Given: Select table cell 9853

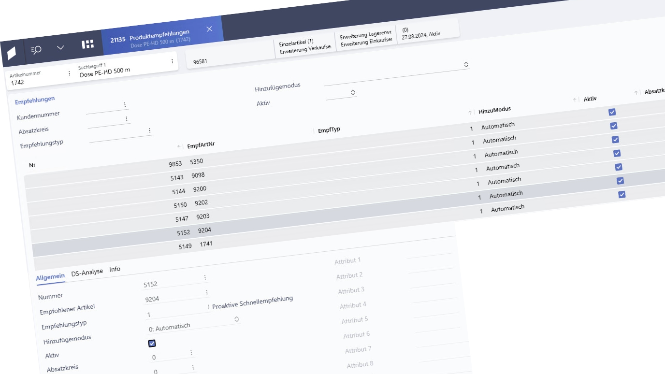Looking at the screenshot, I should [175, 164].
